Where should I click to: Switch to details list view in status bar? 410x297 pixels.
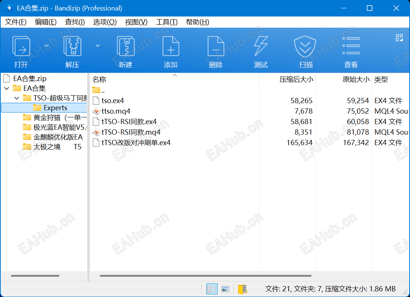[x=212, y=289]
